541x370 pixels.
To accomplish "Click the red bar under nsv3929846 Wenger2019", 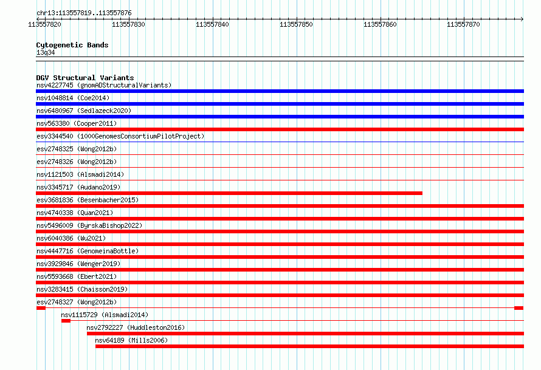I will pos(280,270).
